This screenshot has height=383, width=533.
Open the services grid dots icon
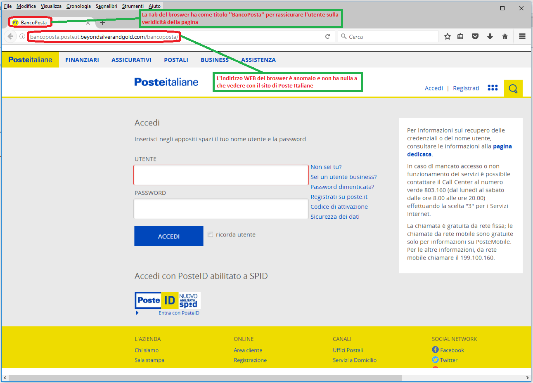(493, 88)
